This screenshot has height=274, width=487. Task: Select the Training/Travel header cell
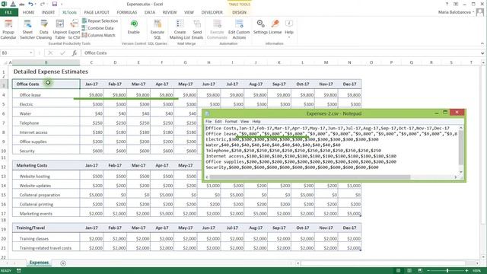click(x=46, y=228)
